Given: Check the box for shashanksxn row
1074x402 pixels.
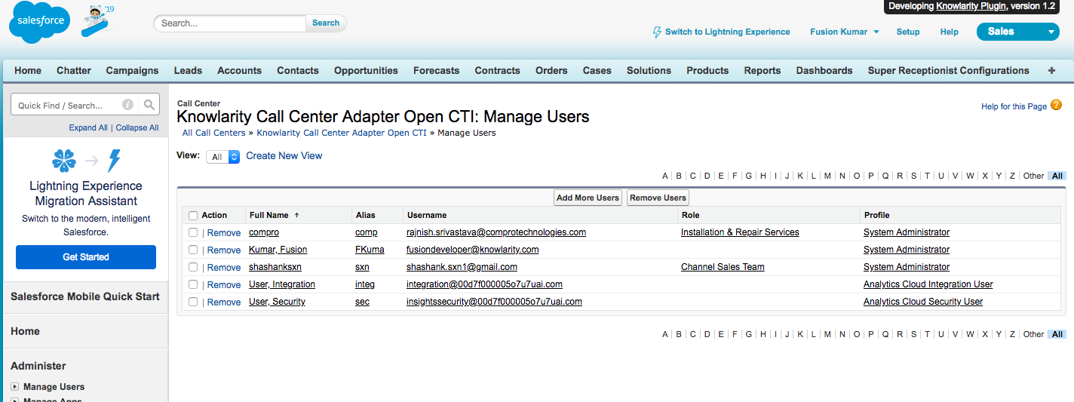Looking at the screenshot, I should click(x=193, y=267).
